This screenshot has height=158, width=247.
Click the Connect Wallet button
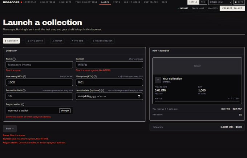point(232,8)
